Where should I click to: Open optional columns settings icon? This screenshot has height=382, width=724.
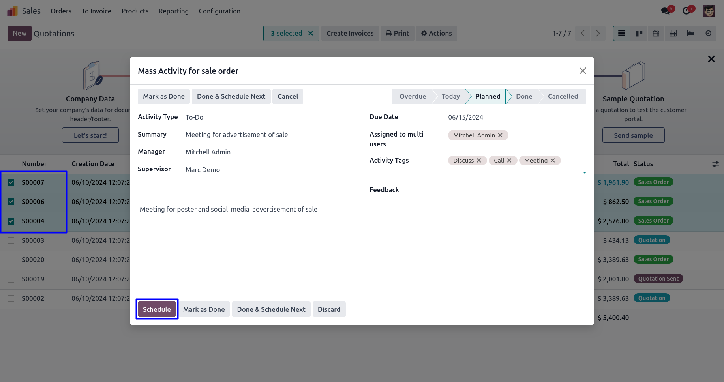[715, 164]
